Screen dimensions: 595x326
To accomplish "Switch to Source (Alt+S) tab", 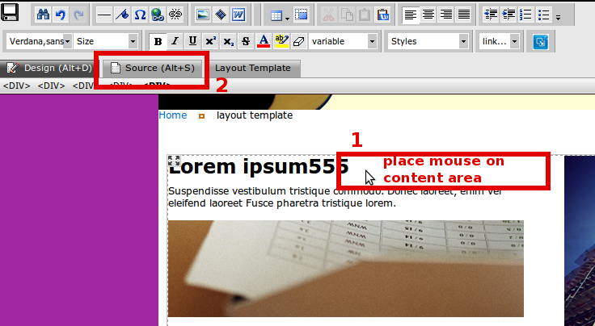I will click(x=153, y=68).
